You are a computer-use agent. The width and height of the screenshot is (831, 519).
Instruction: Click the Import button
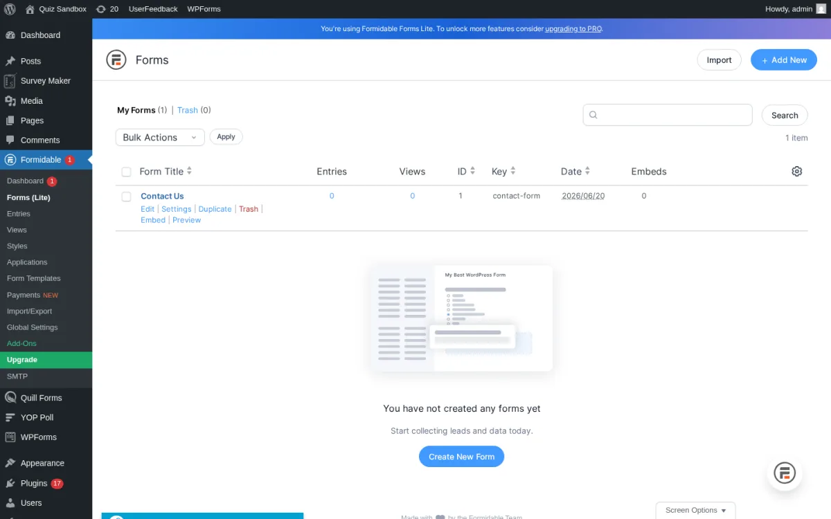(x=719, y=60)
